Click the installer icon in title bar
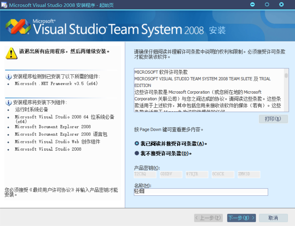The image size is (295, 226). tap(4, 5)
